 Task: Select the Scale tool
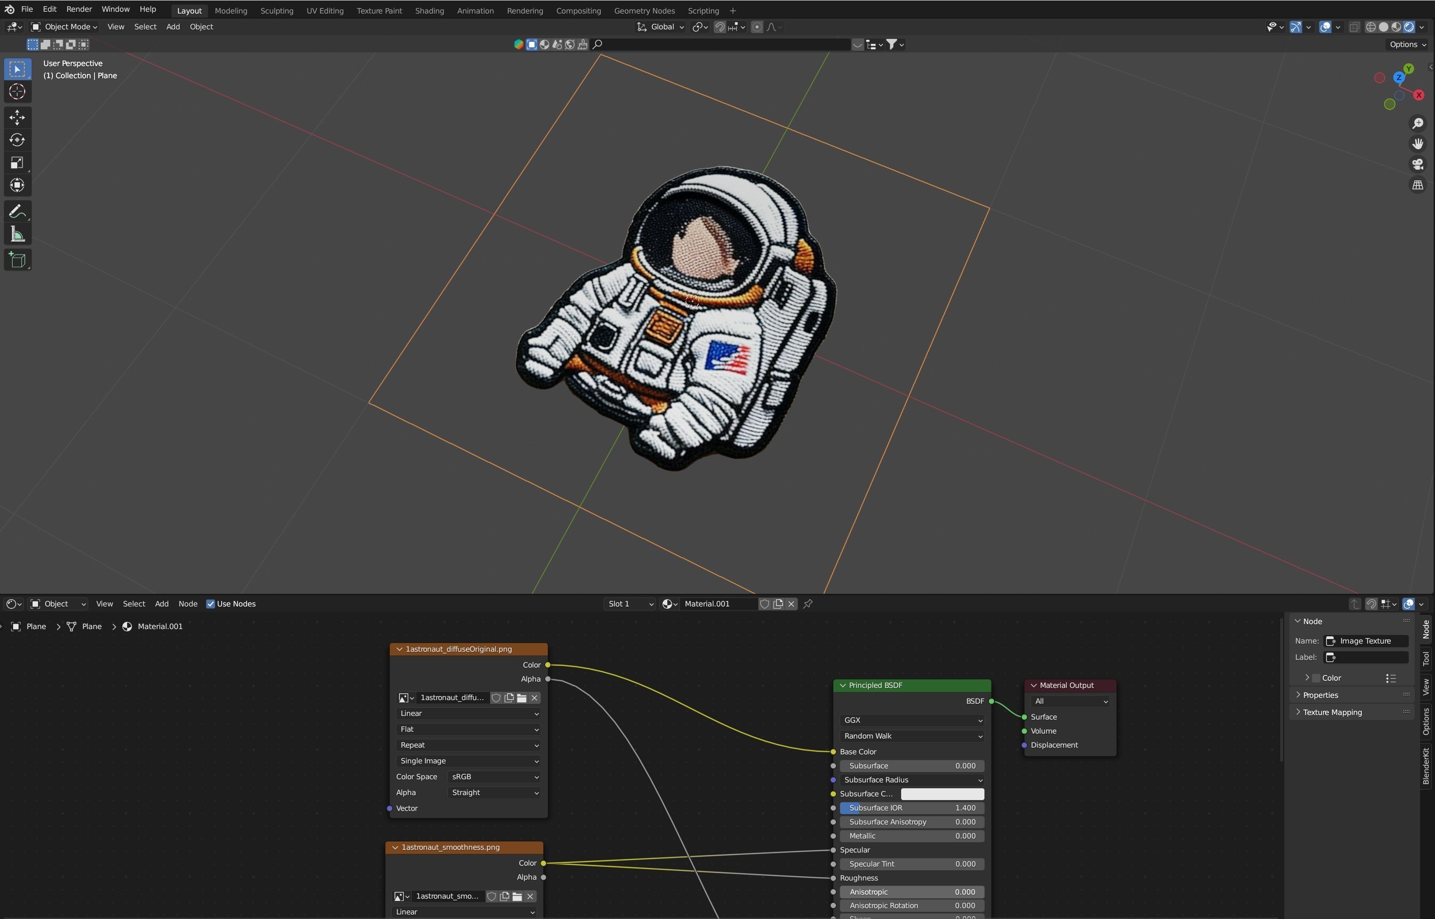pos(17,162)
